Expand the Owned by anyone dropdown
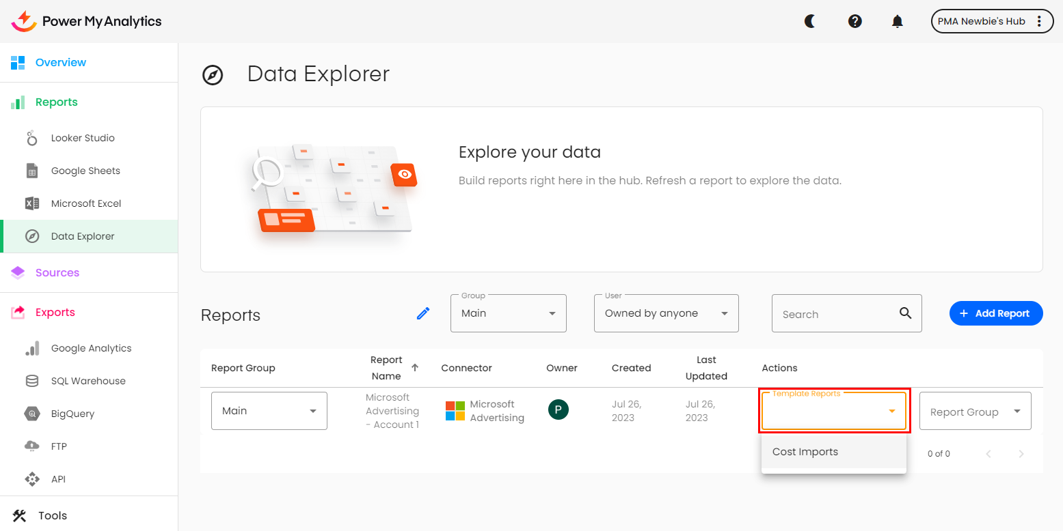1063x531 pixels. point(666,313)
